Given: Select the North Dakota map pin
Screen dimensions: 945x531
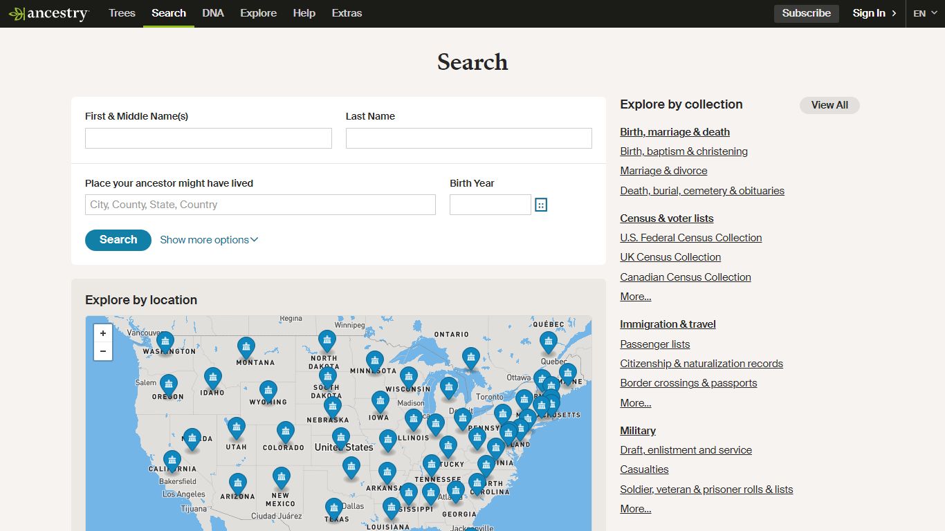Looking at the screenshot, I should tap(327, 341).
